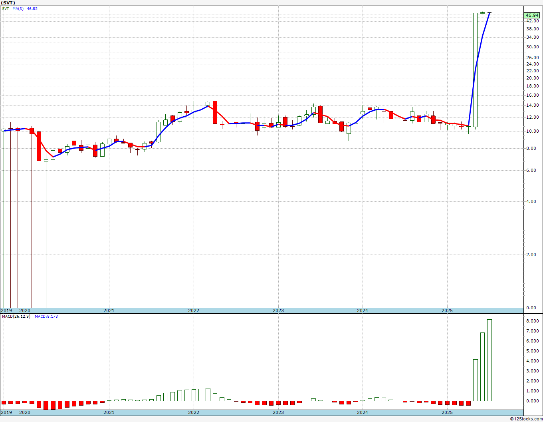Viewport: 543px width, 422px height.
Task: Select 2023 on the price chart time axis
Action: pos(278,311)
